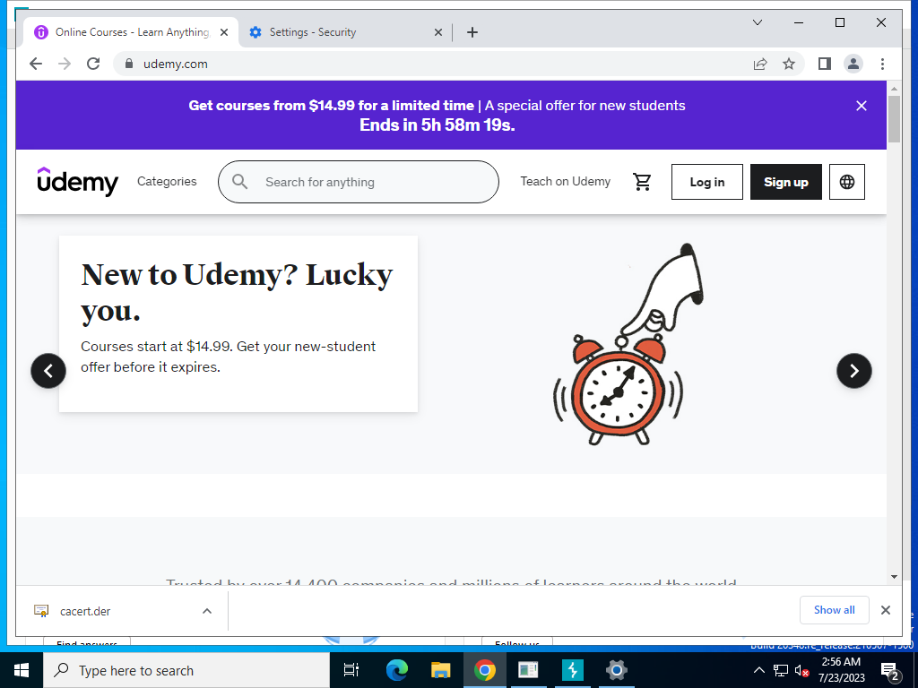Open the Udemy shopping cart

pyautogui.click(x=642, y=182)
